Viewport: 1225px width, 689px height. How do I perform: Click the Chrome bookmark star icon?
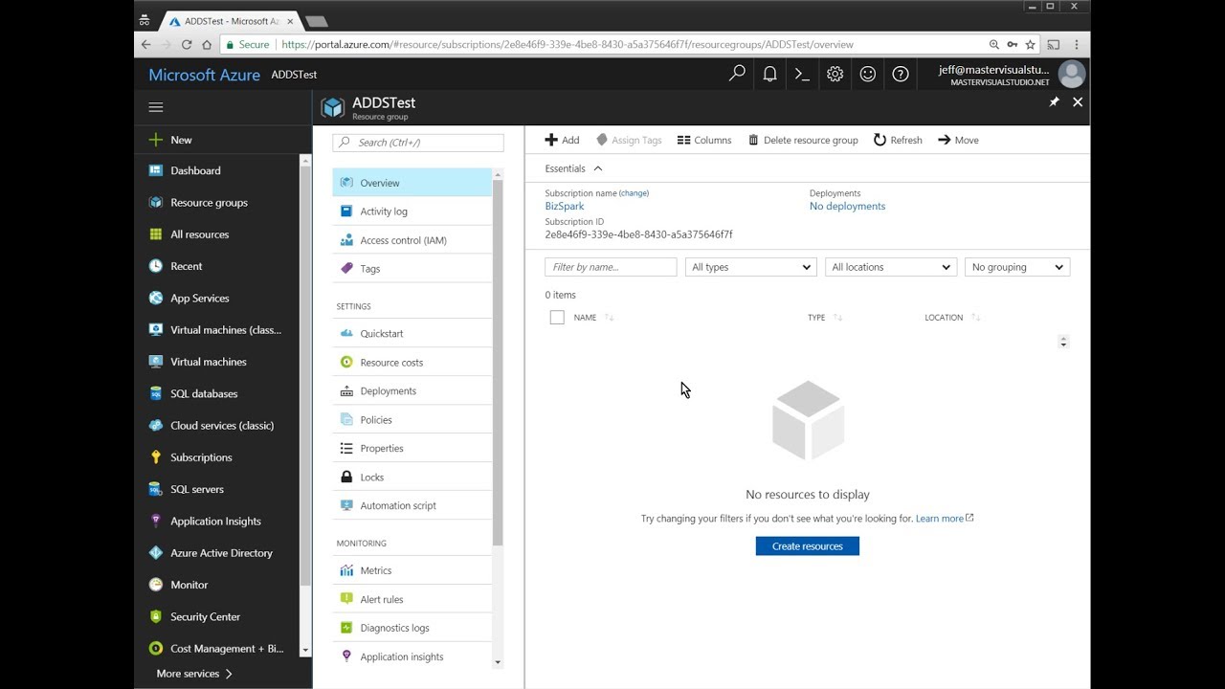point(1030,44)
